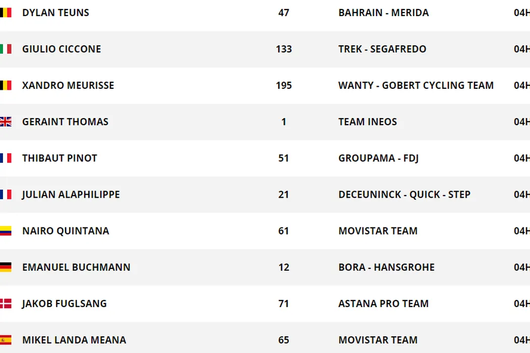Click the Belgian flag beside Dylan Teuns
The image size is (530, 353).
(6, 13)
